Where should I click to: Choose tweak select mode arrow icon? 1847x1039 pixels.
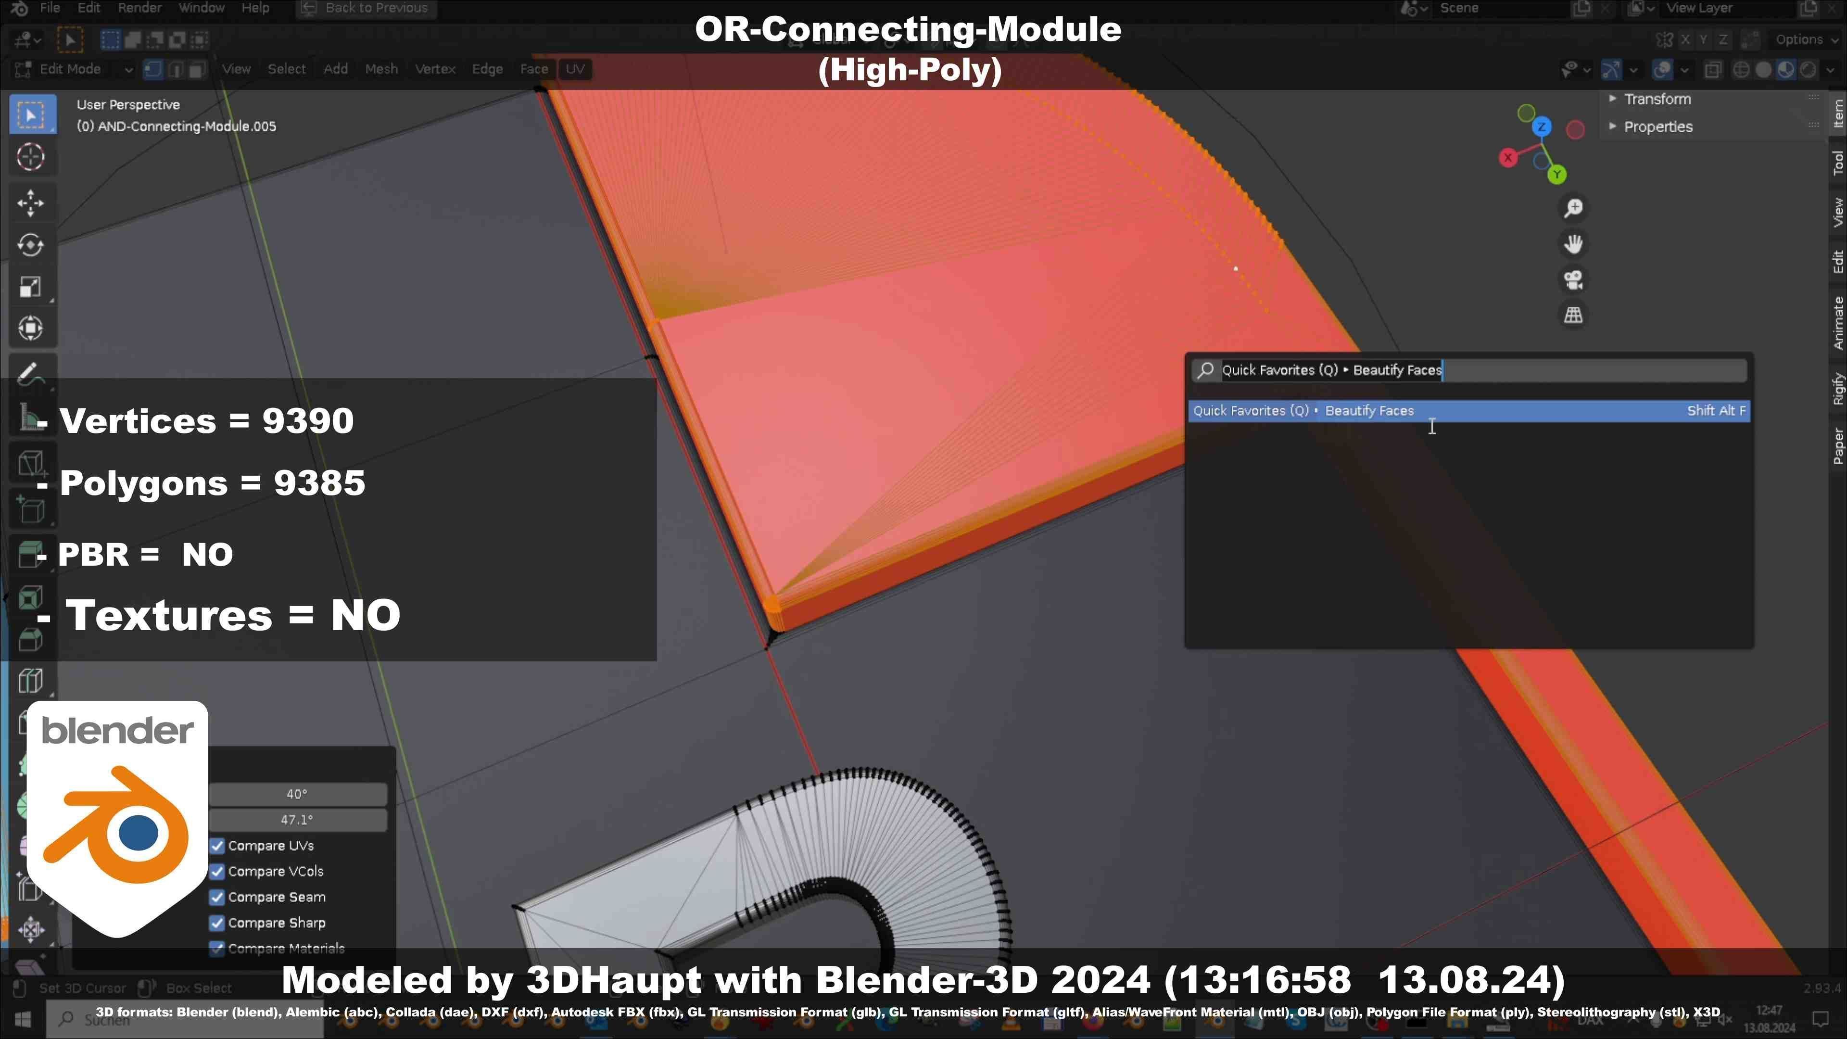pos(70,40)
